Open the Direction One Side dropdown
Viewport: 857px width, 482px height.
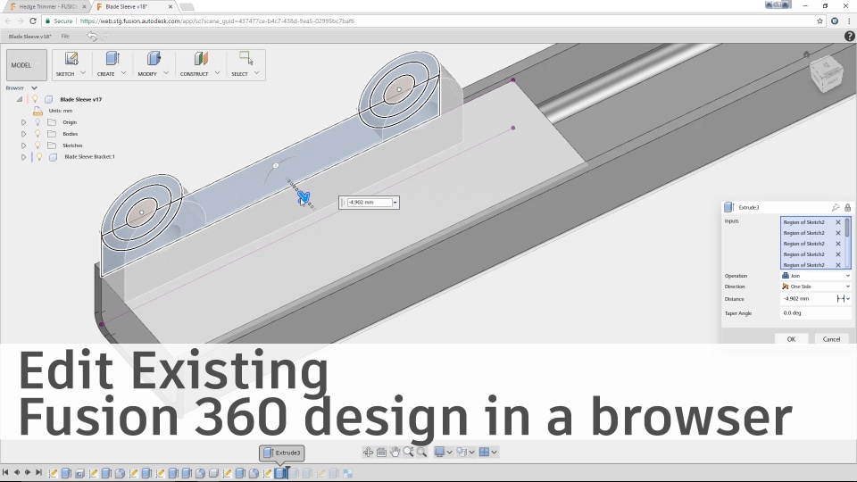tap(816, 287)
